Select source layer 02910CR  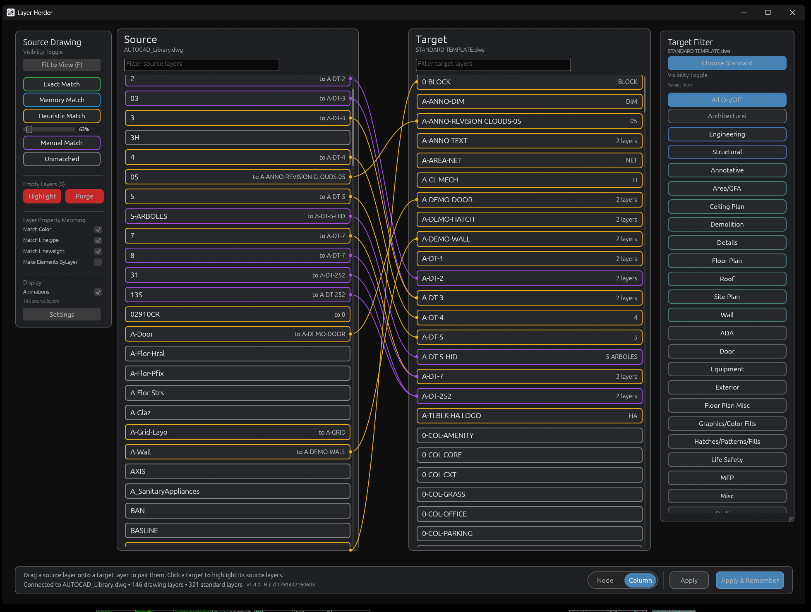(238, 314)
